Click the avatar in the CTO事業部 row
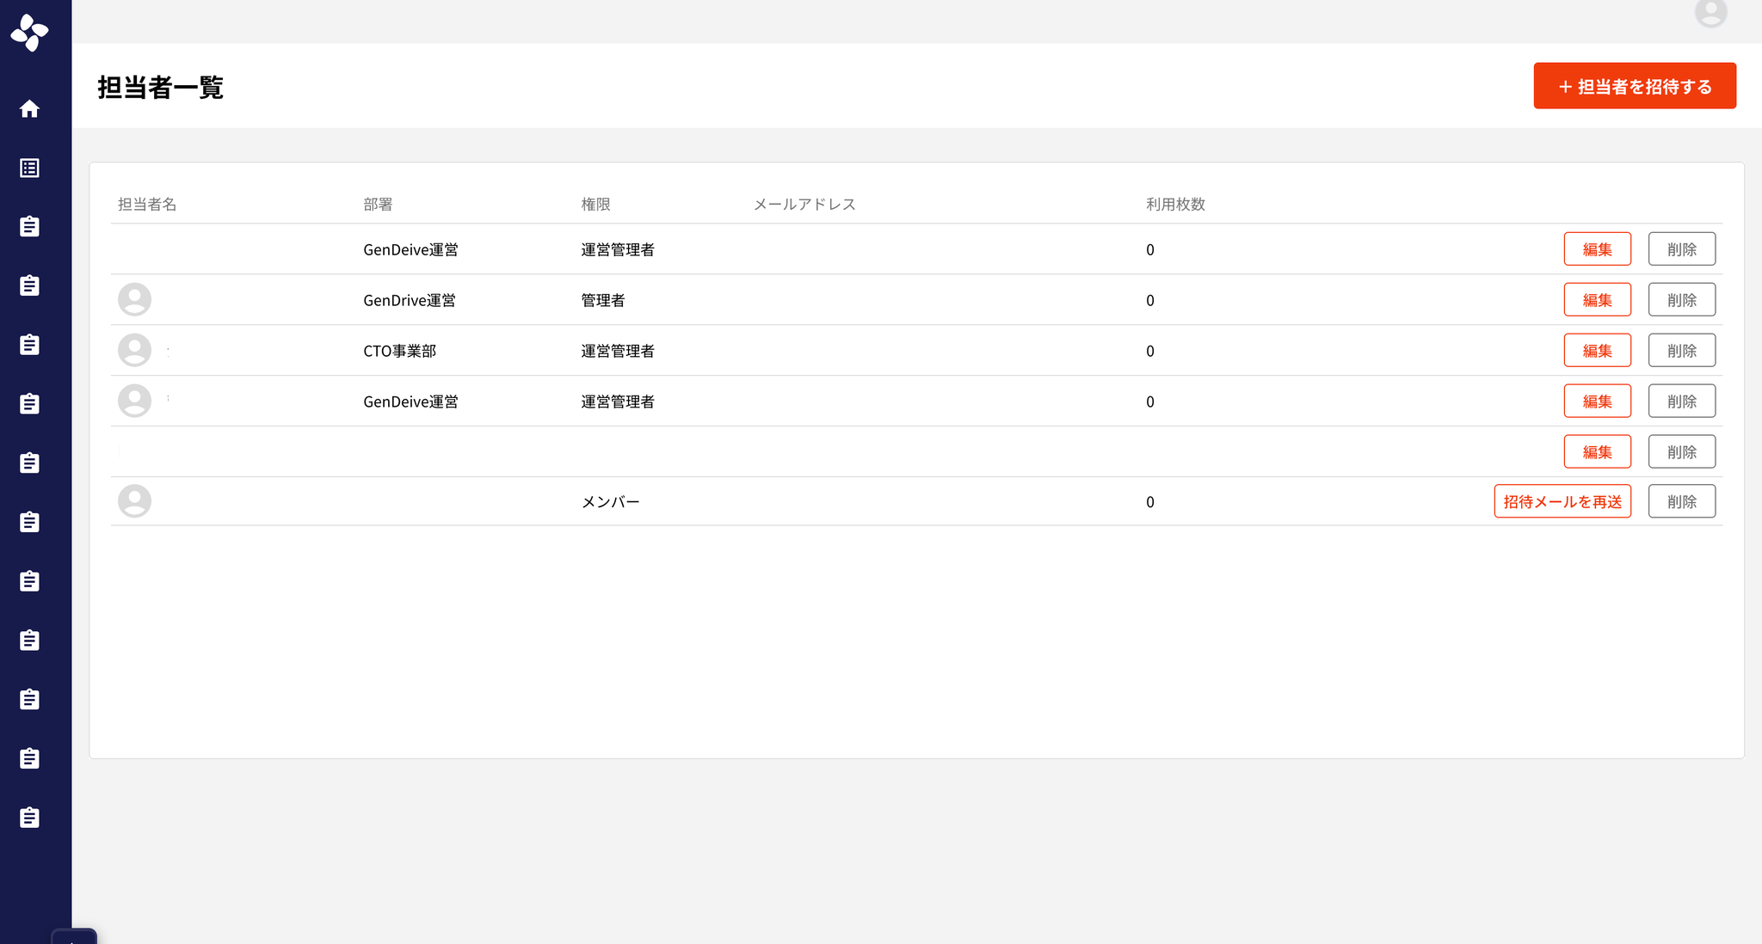The image size is (1762, 944). pos(134,351)
